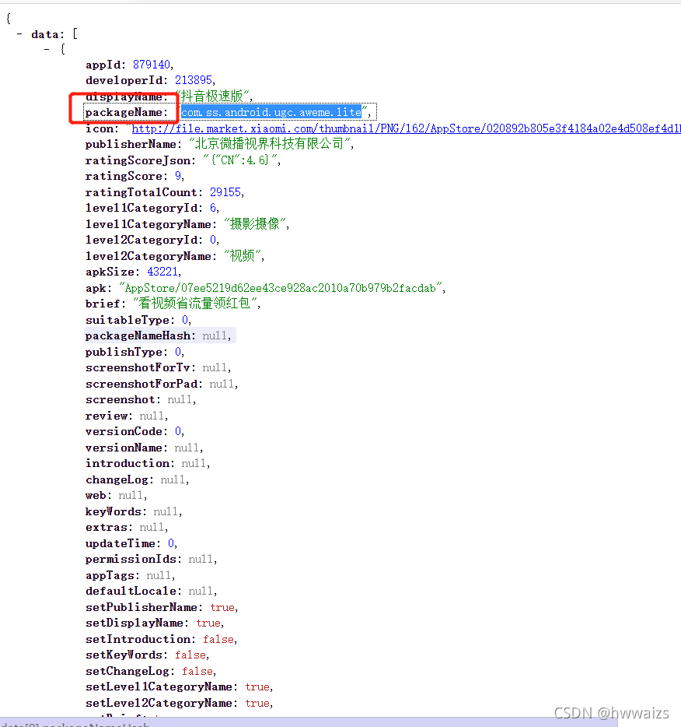Click the setLevel2CategoryName true value
Screen dimensions: 681x727
(x=257, y=704)
